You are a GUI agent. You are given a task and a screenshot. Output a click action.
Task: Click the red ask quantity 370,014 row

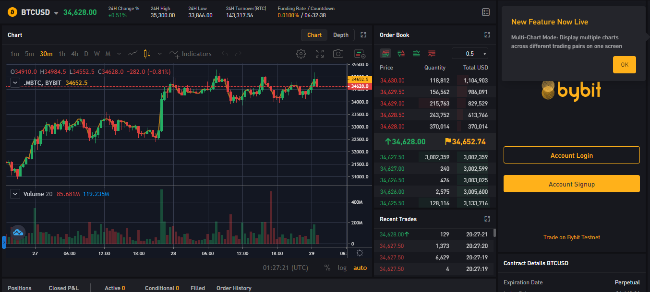pos(434,127)
